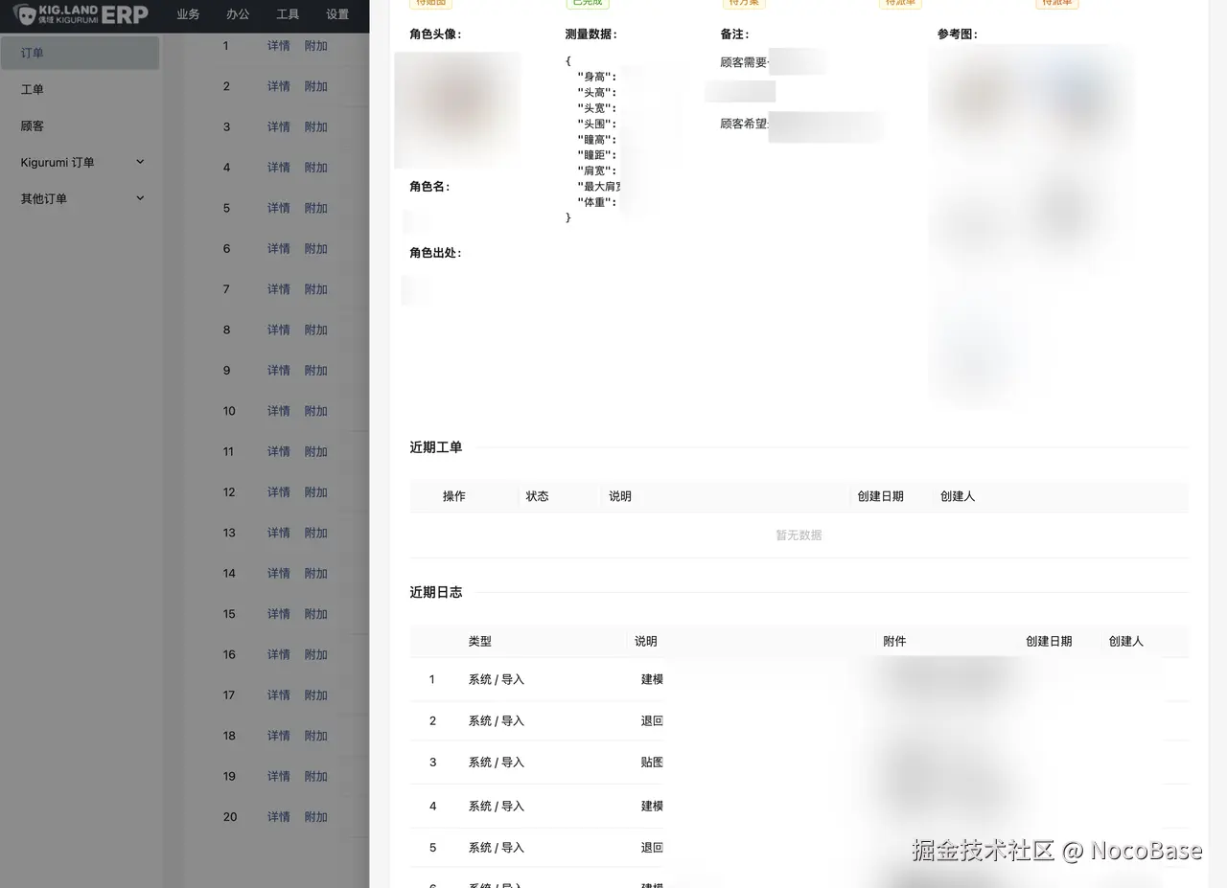Open 详情 for row 12

(x=279, y=491)
